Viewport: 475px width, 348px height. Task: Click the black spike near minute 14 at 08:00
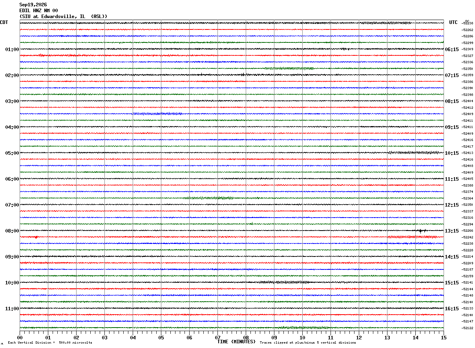pyautogui.click(x=422, y=231)
